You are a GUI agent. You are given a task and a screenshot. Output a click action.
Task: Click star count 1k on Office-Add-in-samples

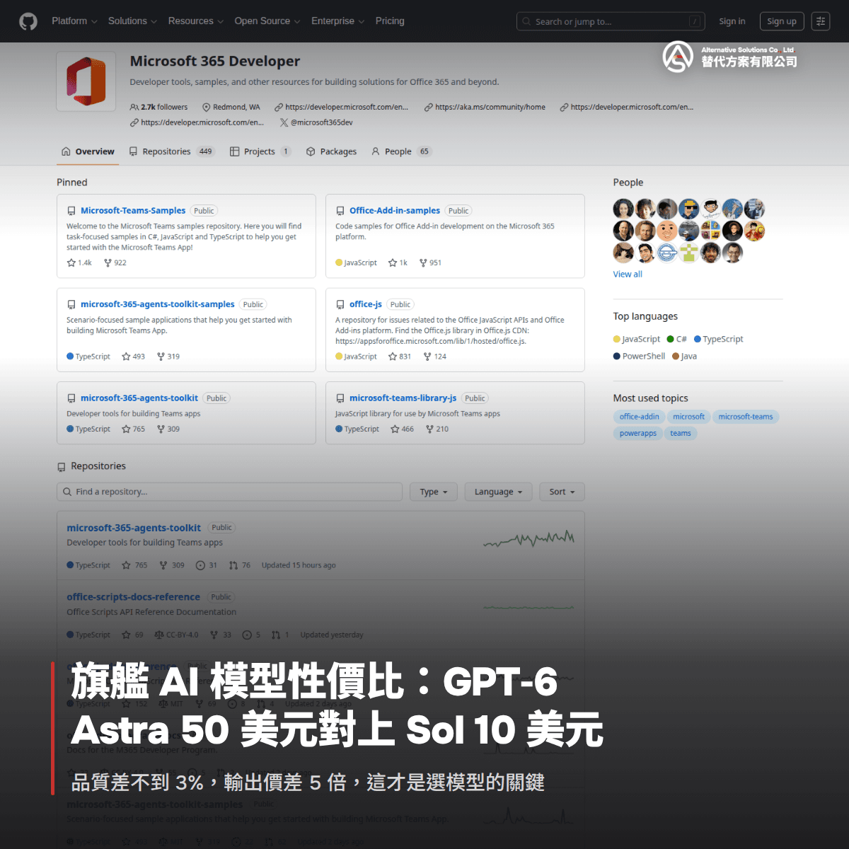click(x=398, y=262)
